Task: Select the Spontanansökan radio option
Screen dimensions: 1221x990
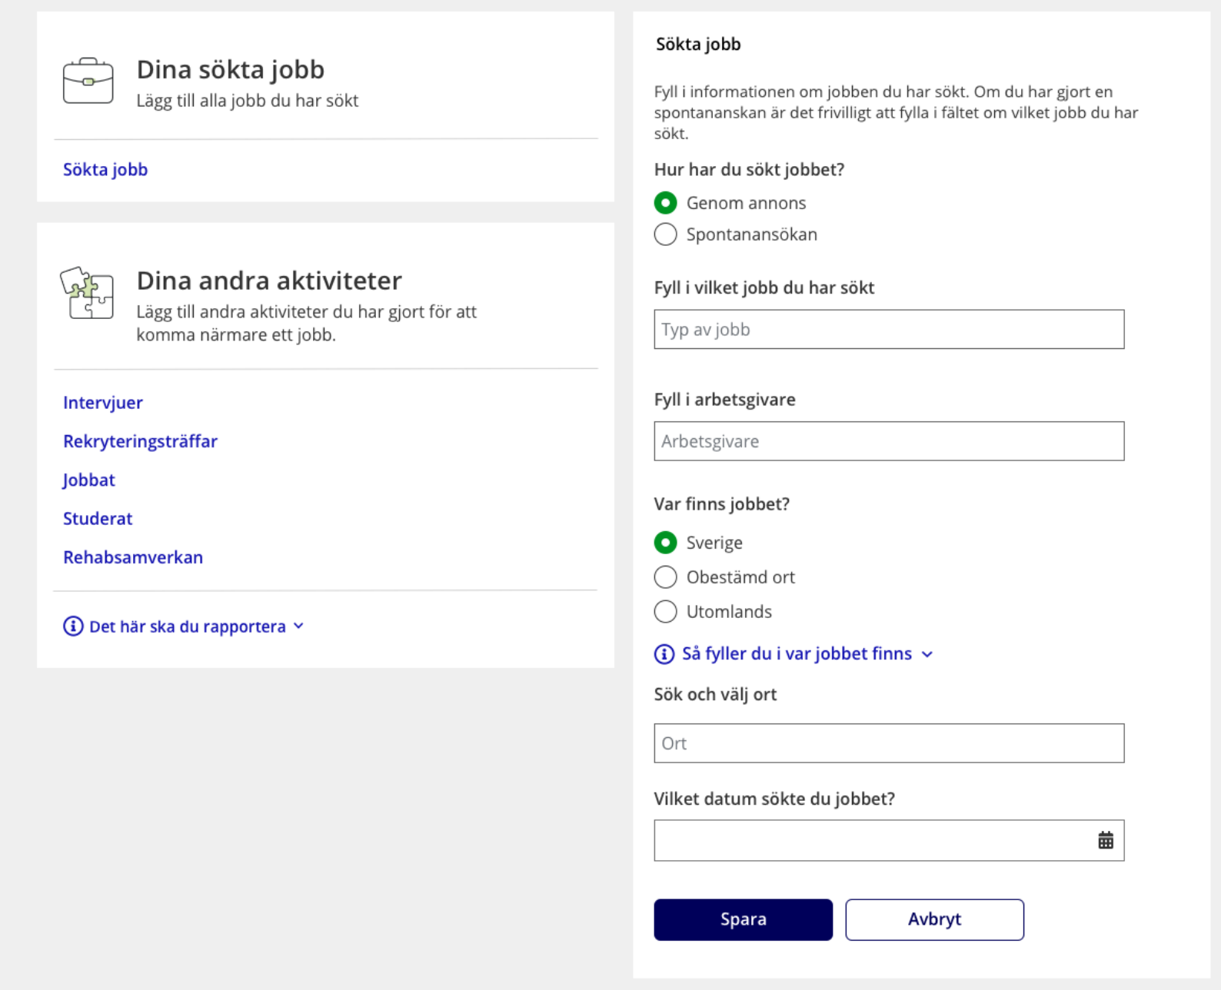Action: 666,234
